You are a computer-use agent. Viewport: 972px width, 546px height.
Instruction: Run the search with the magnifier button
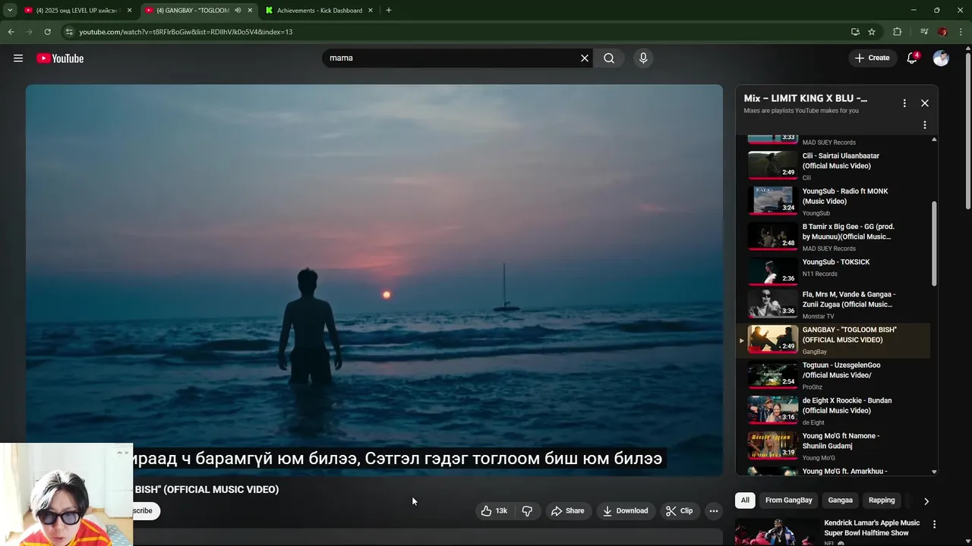tap(609, 58)
